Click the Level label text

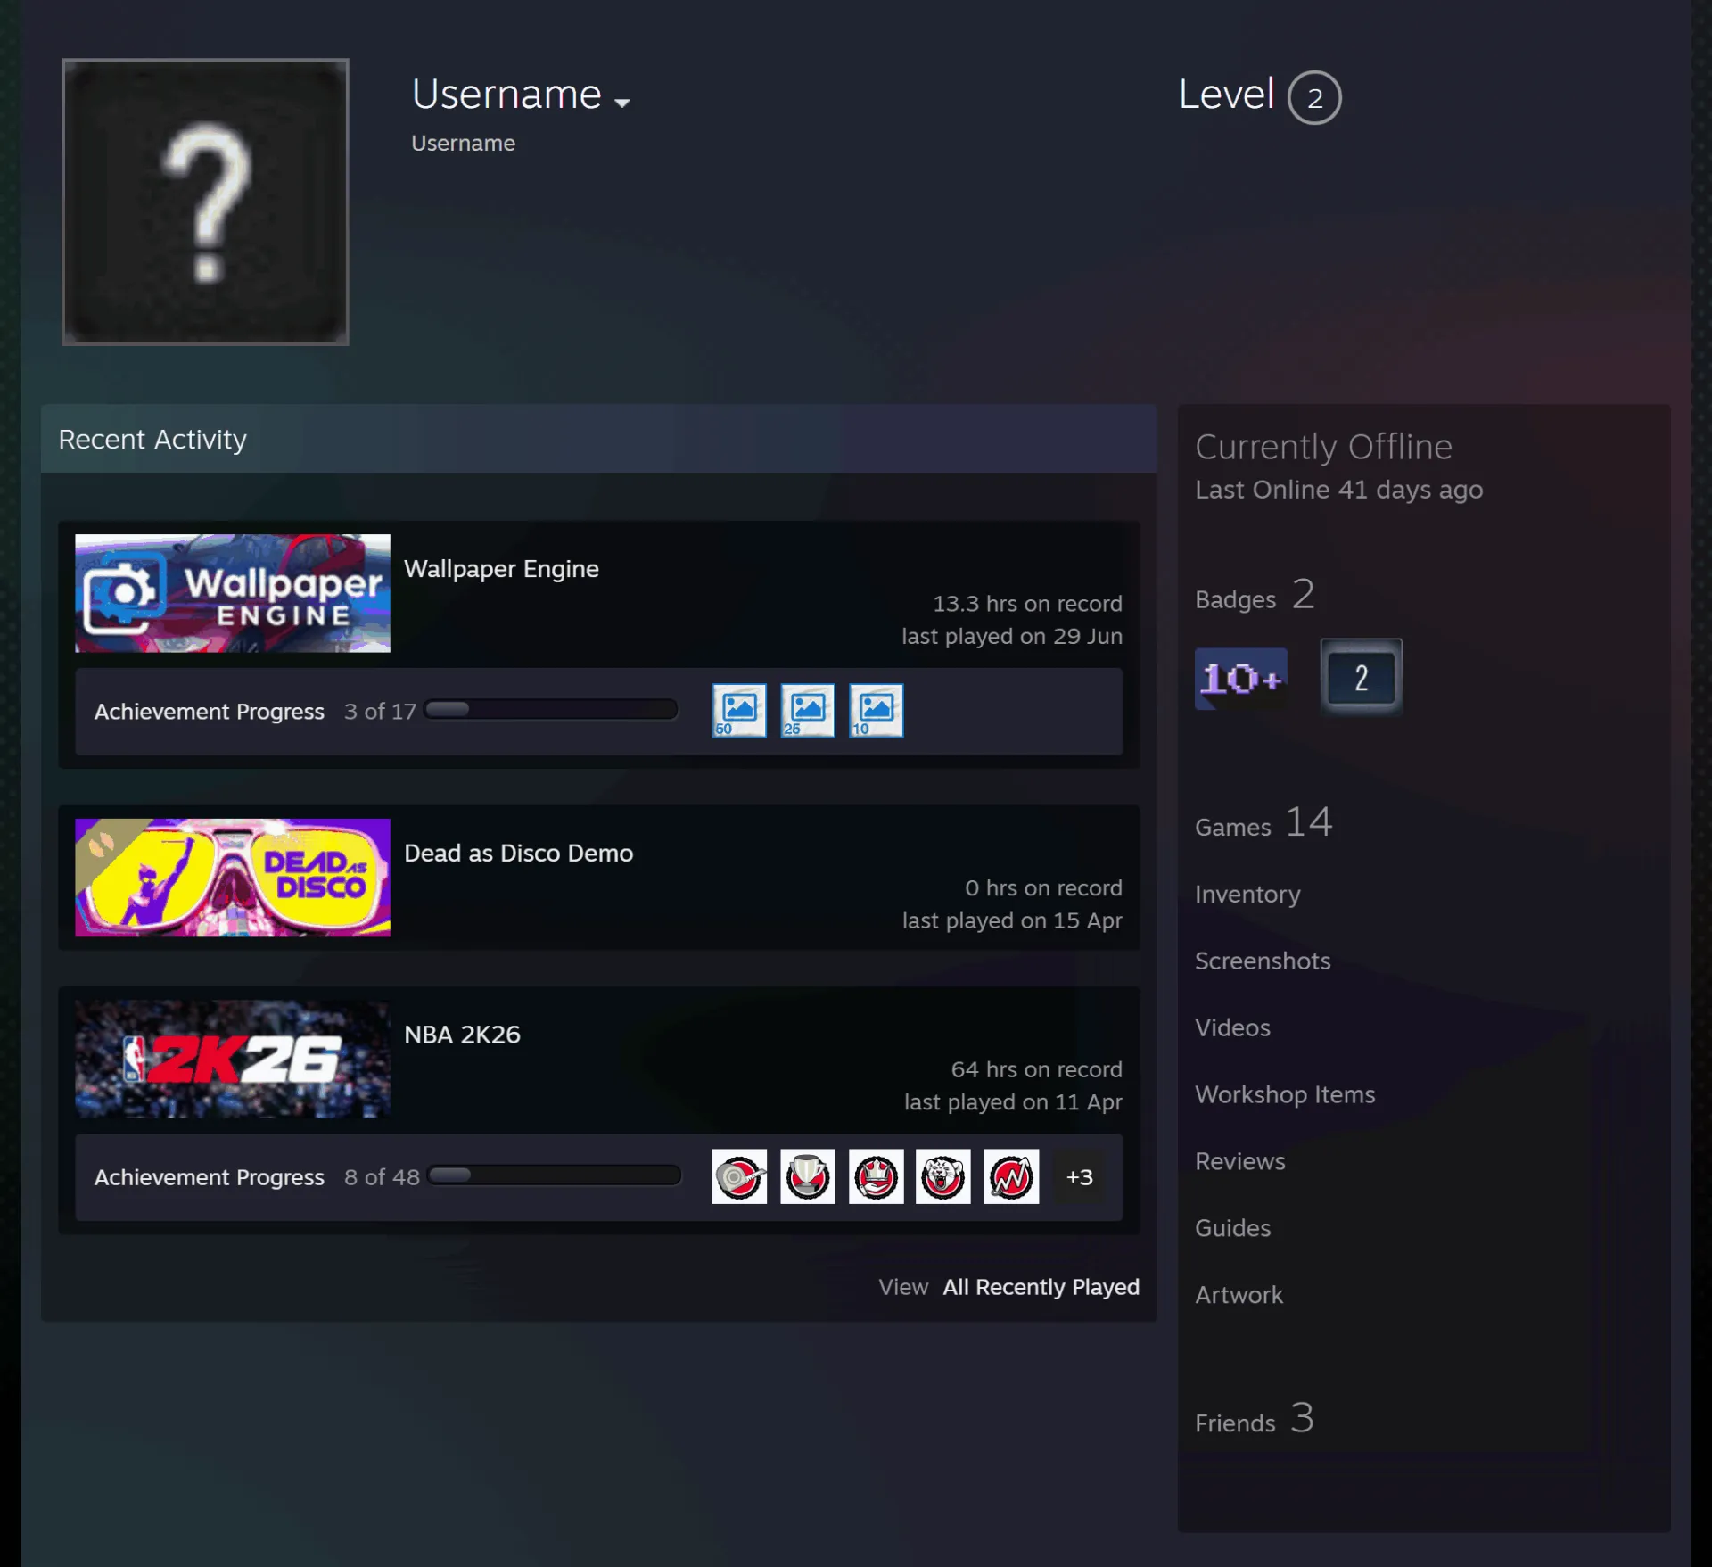[1226, 94]
